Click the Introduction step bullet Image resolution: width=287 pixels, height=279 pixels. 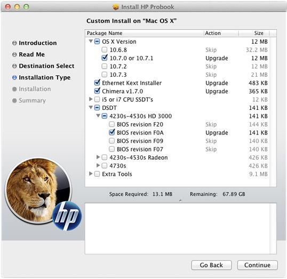pos(14,43)
